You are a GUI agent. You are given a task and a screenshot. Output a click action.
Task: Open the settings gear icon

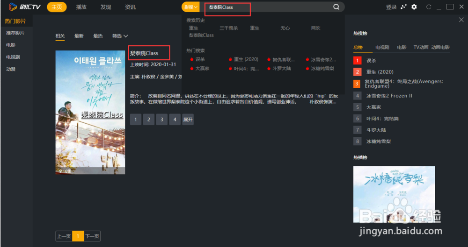click(x=414, y=7)
